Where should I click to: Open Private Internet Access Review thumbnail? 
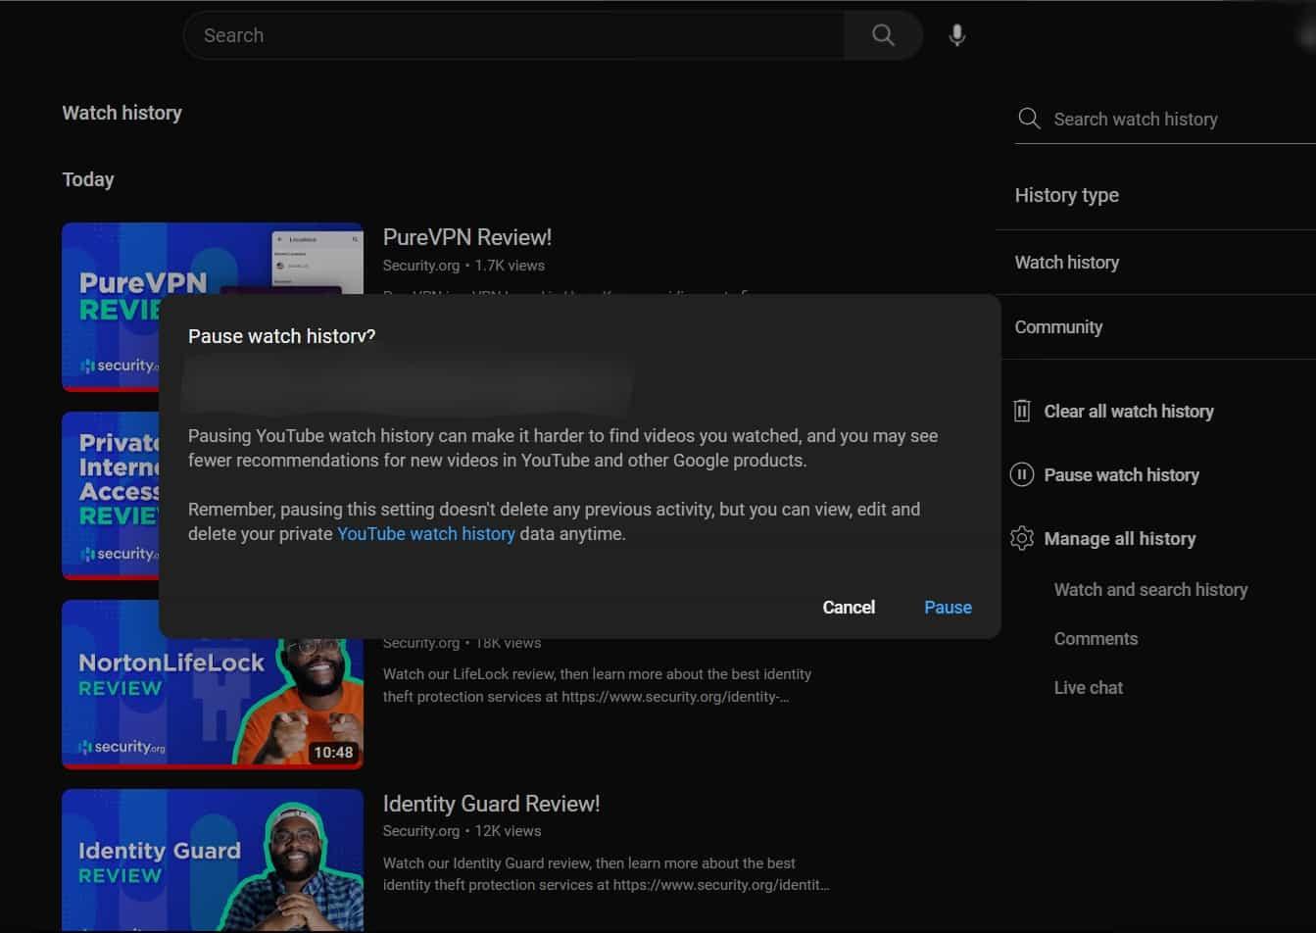coord(111,496)
